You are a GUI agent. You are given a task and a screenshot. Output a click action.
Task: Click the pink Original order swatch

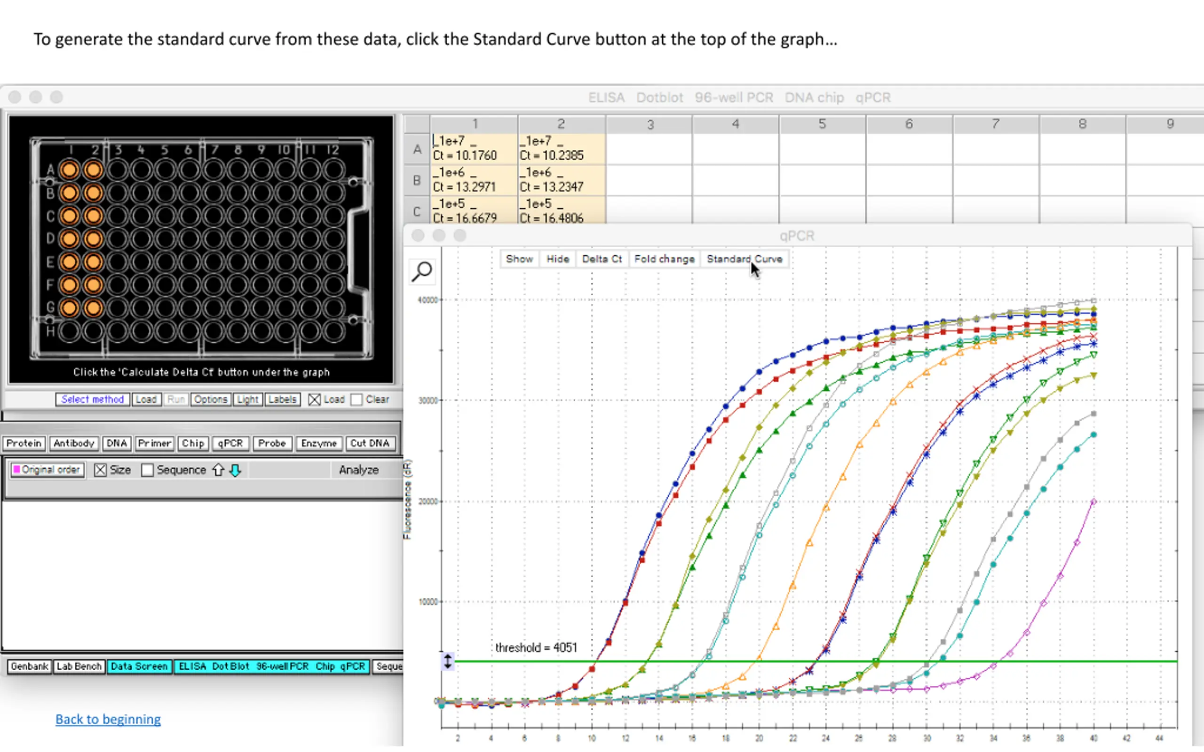(x=16, y=470)
